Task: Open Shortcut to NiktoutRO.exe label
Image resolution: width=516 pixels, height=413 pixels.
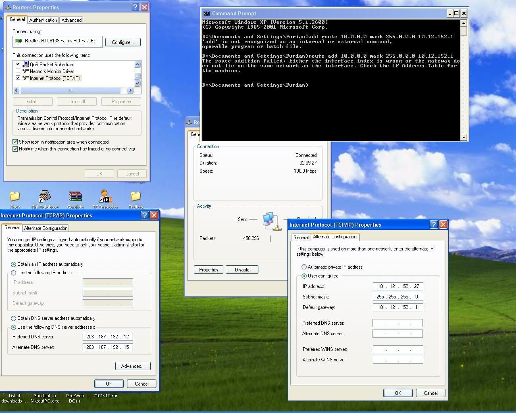Action: [45, 398]
